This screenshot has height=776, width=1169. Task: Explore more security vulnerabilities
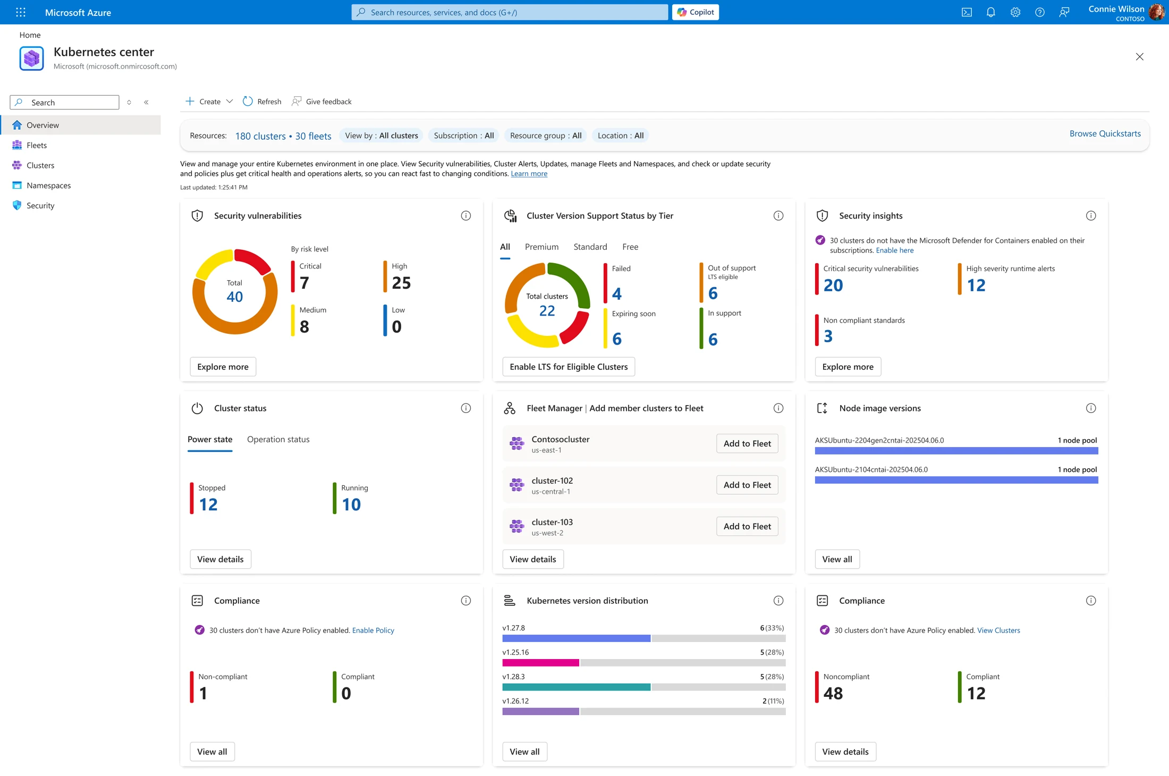tap(223, 367)
